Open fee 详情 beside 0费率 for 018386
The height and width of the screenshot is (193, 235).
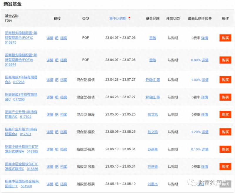click(204, 167)
